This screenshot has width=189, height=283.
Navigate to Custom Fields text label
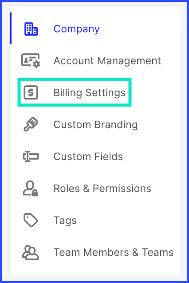88,156
